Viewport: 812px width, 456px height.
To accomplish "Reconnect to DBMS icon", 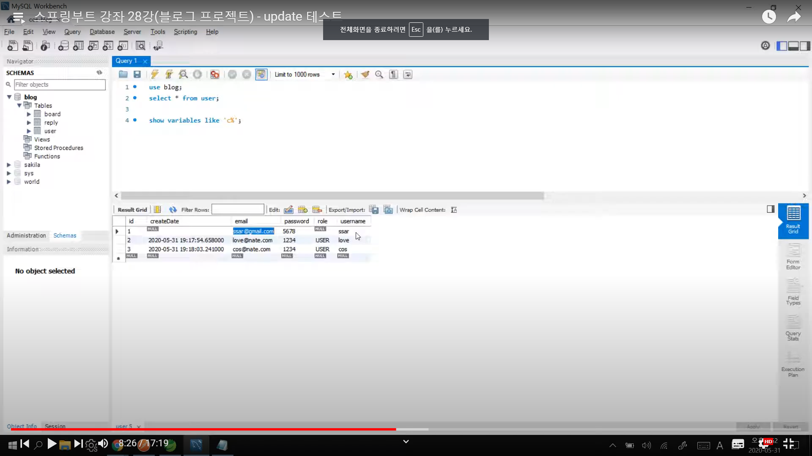I will coord(158,46).
